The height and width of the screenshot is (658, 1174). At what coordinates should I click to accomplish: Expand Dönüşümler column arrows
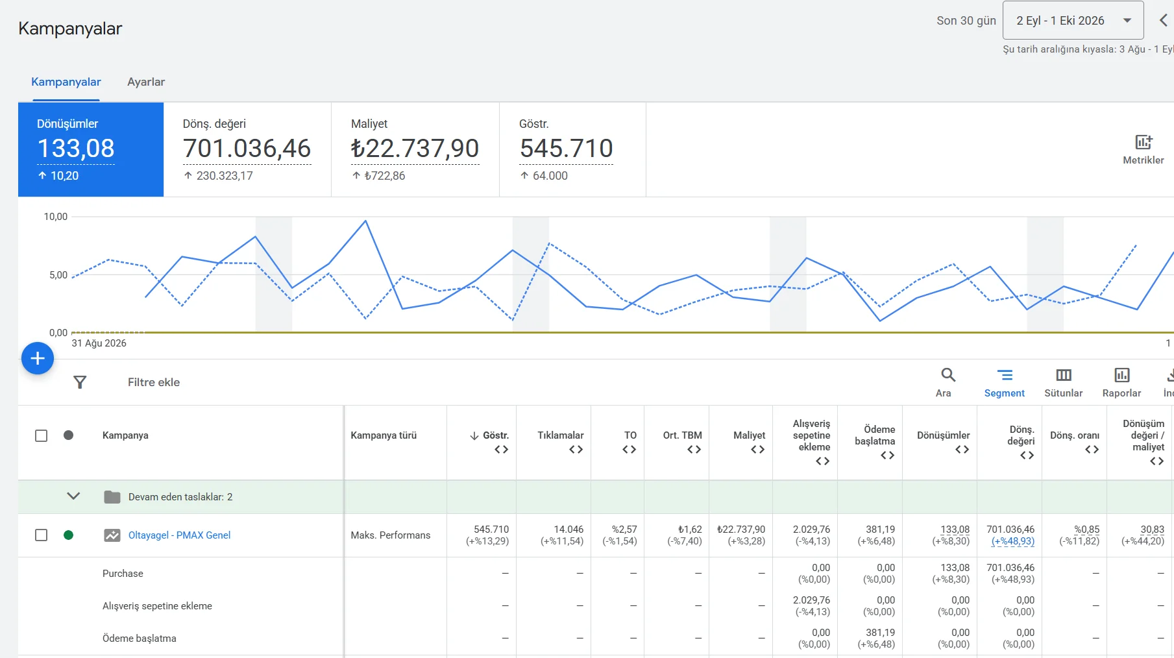962,450
